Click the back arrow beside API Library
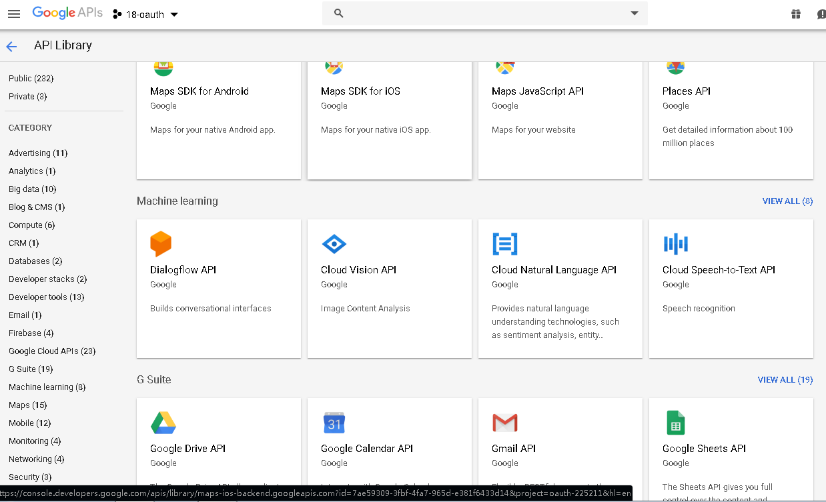The image size is (826, 502). [x=11, y=46]
